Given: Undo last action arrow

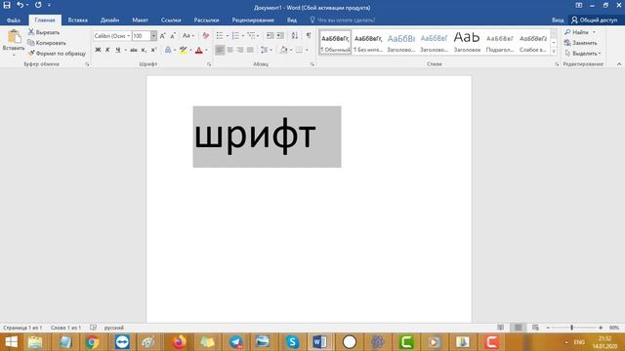Looking at the screenshot, I should [21, 5].
